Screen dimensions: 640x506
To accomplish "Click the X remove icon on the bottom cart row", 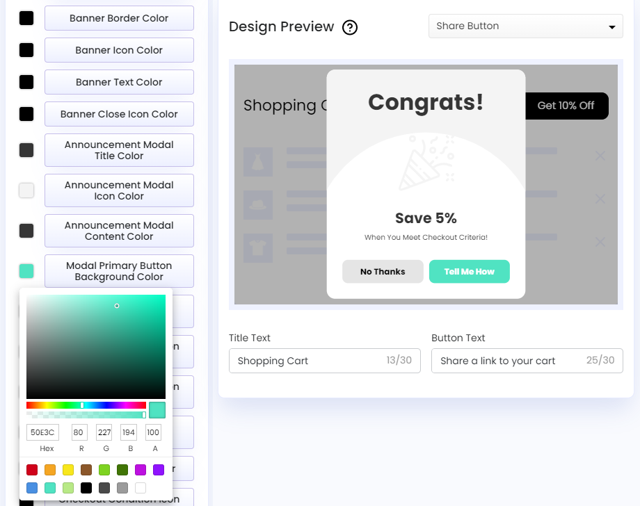I will click(x=600, y=242).
